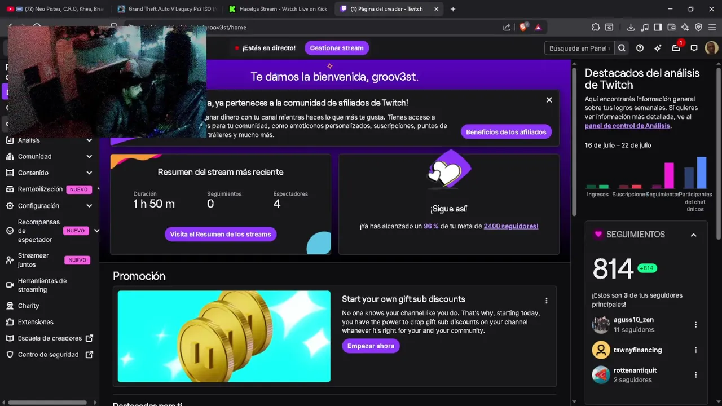Close the Twitch Página del creador tab
Screen dimensions: 722x406
(436, 9)
